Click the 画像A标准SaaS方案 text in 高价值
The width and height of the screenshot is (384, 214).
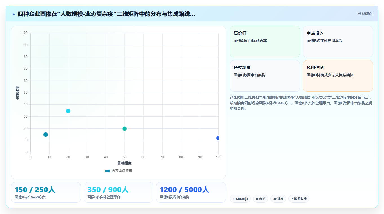point(250,41)
